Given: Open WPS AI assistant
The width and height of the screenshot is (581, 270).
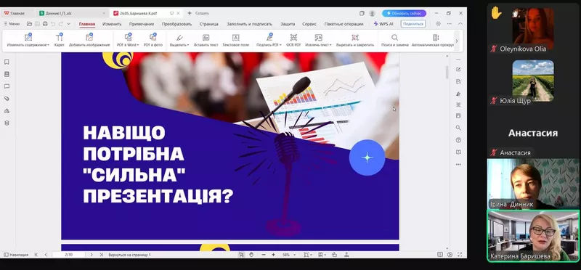Looking at the screenshot, I should coord(383,24).
